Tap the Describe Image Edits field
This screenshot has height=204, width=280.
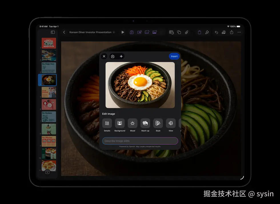click(140, 141)
